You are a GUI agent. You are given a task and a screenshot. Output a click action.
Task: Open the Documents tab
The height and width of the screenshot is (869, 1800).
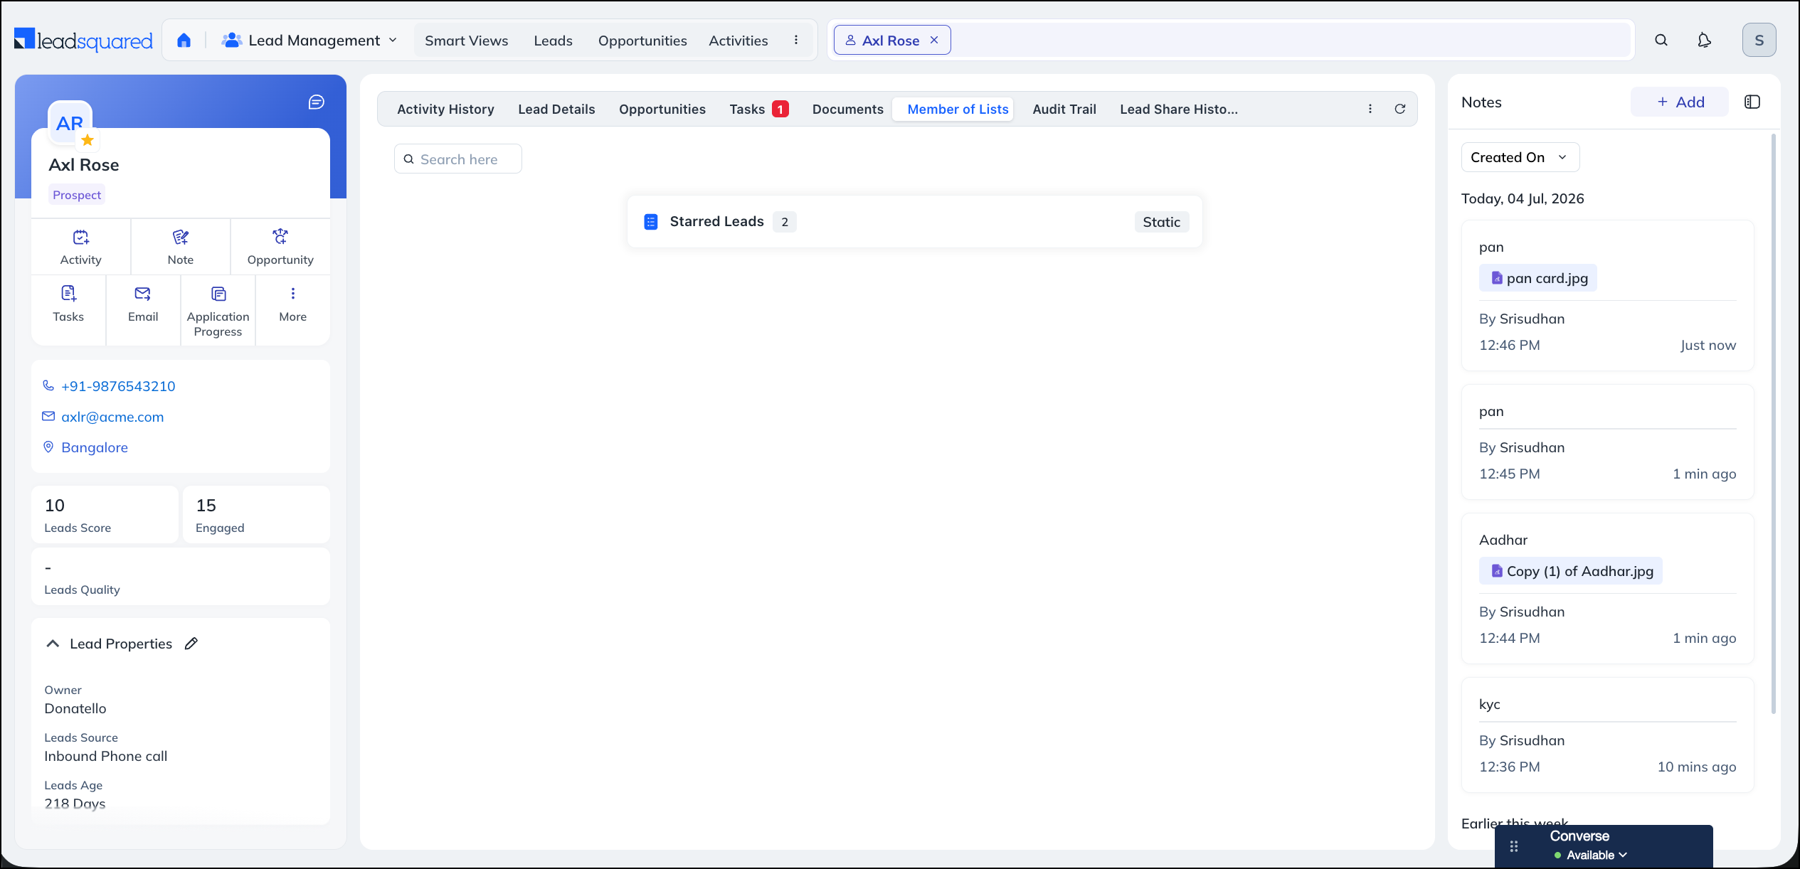(x=847, y=109)
